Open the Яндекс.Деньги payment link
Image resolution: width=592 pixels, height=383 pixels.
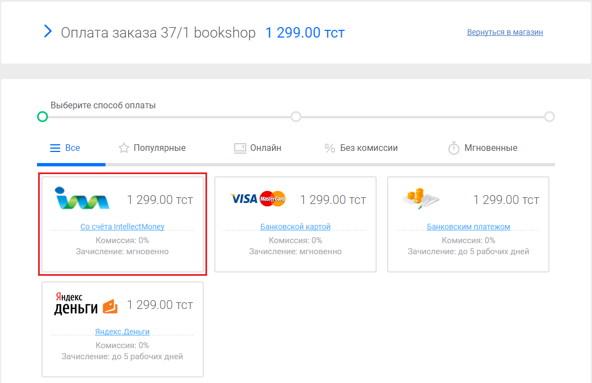tap(122, 332)
